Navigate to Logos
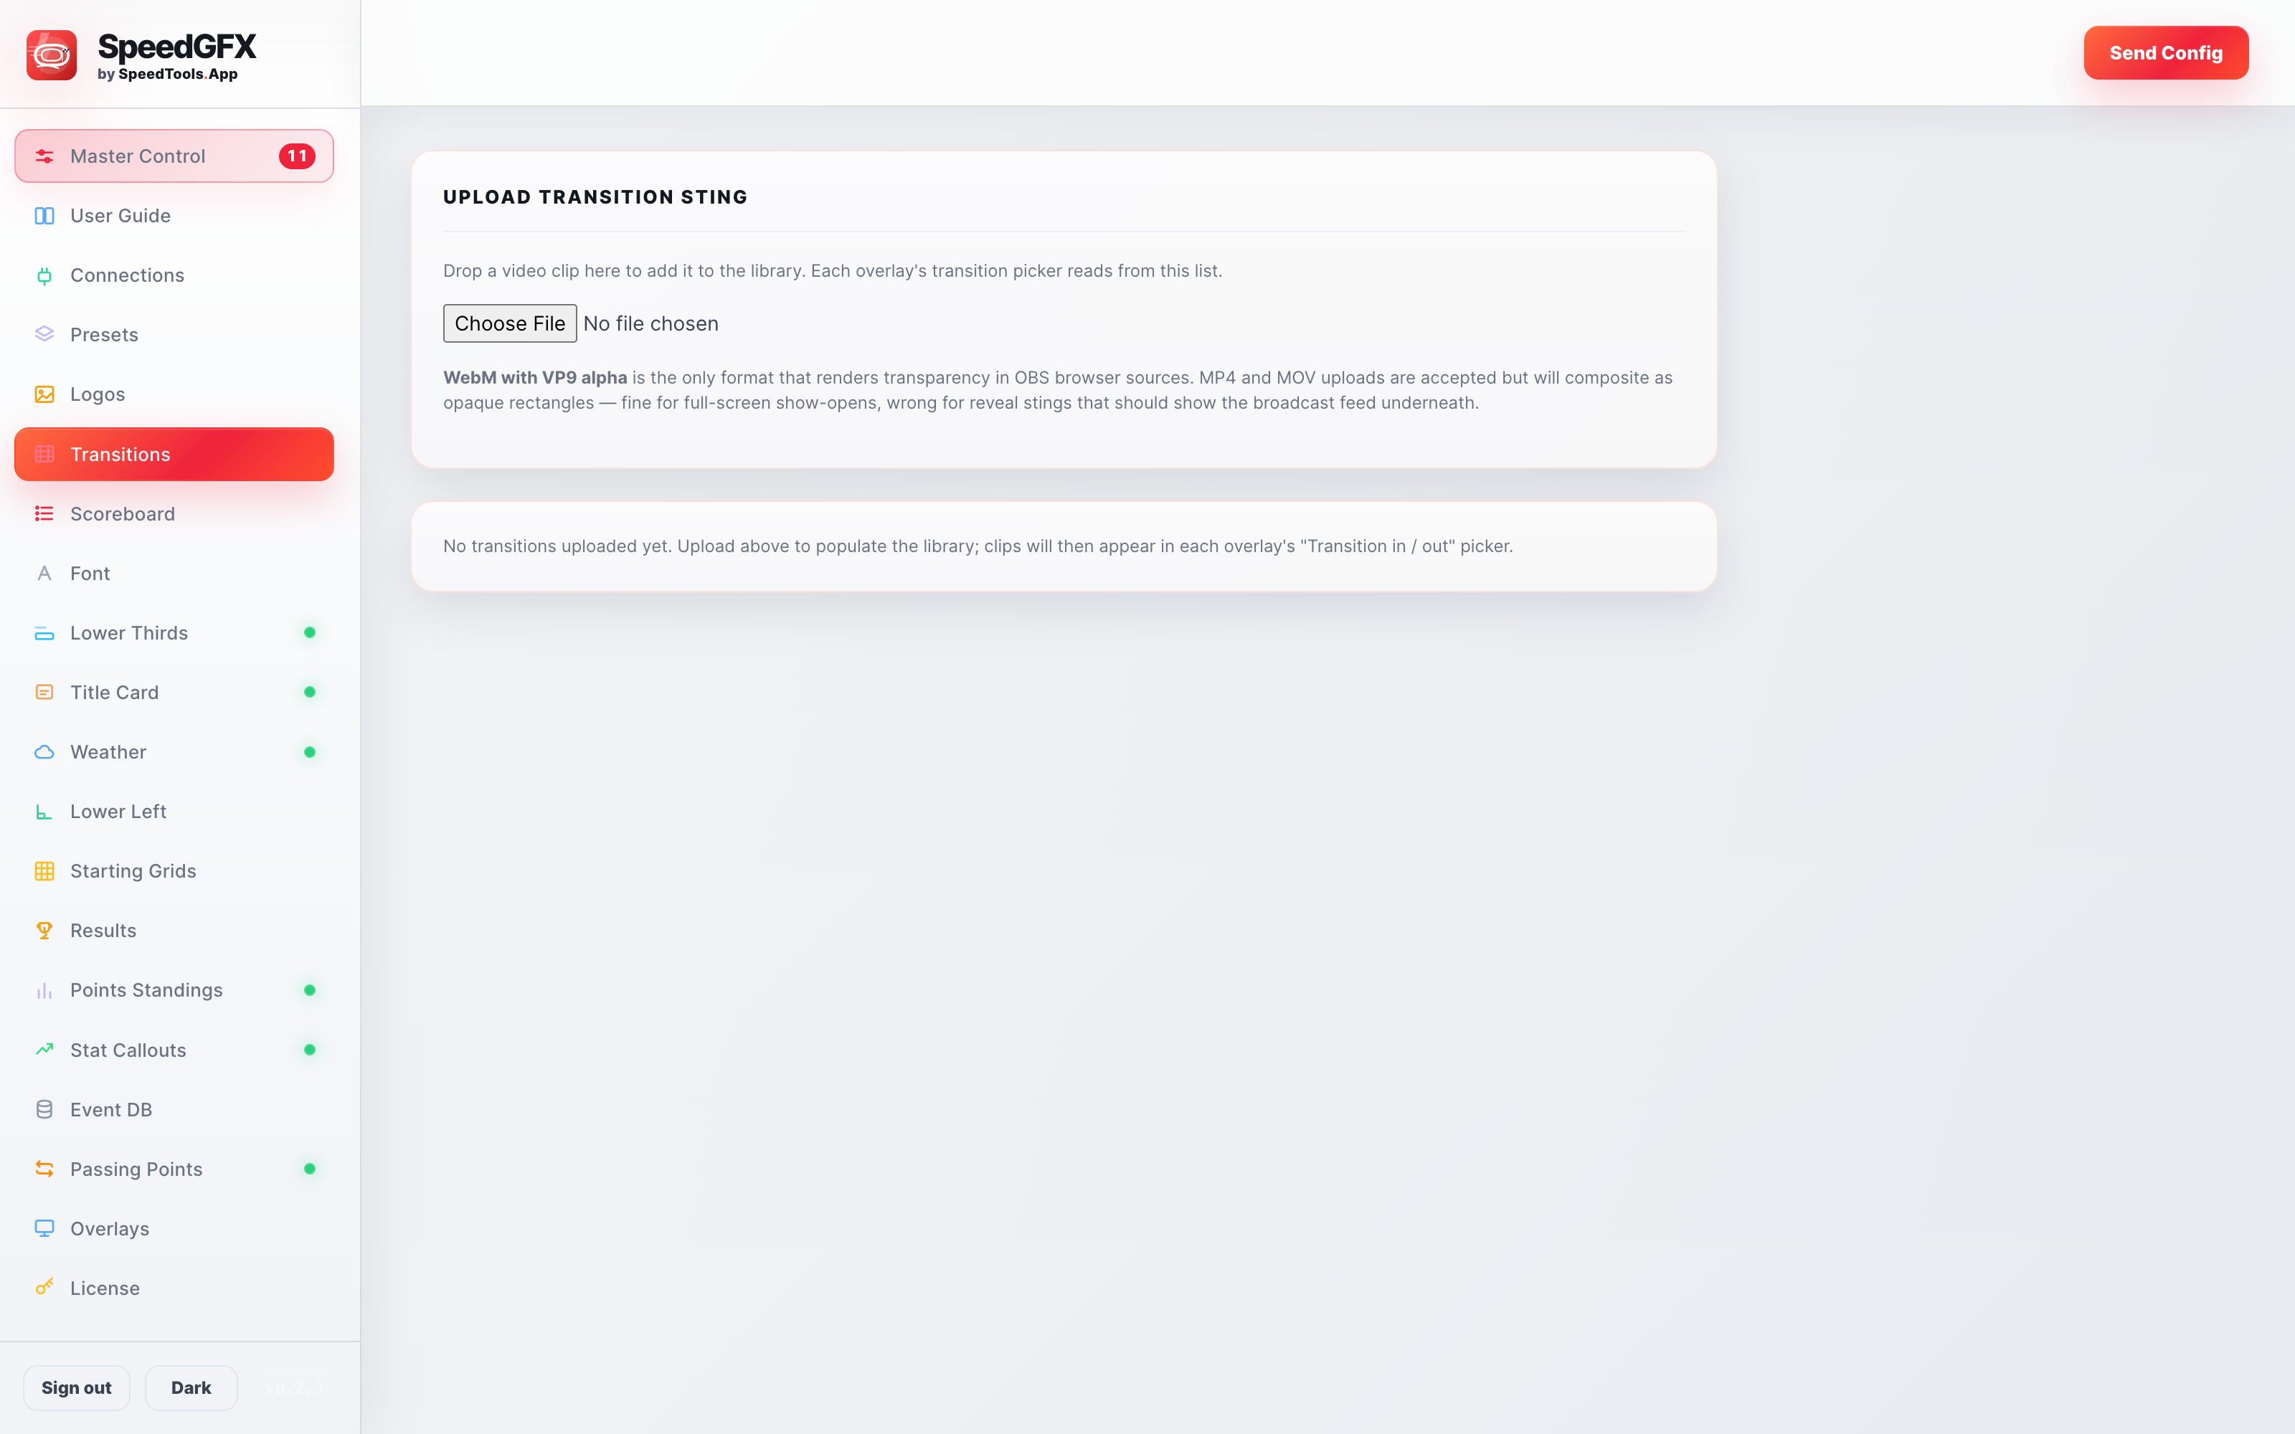Screen dimensions: 2295x1434 [x=174, y=394]
